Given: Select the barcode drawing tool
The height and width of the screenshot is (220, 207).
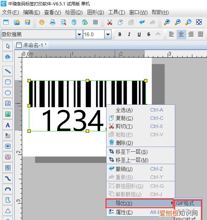Looking at the screenshot, I should pyautogui.click(x=8, y=146).
